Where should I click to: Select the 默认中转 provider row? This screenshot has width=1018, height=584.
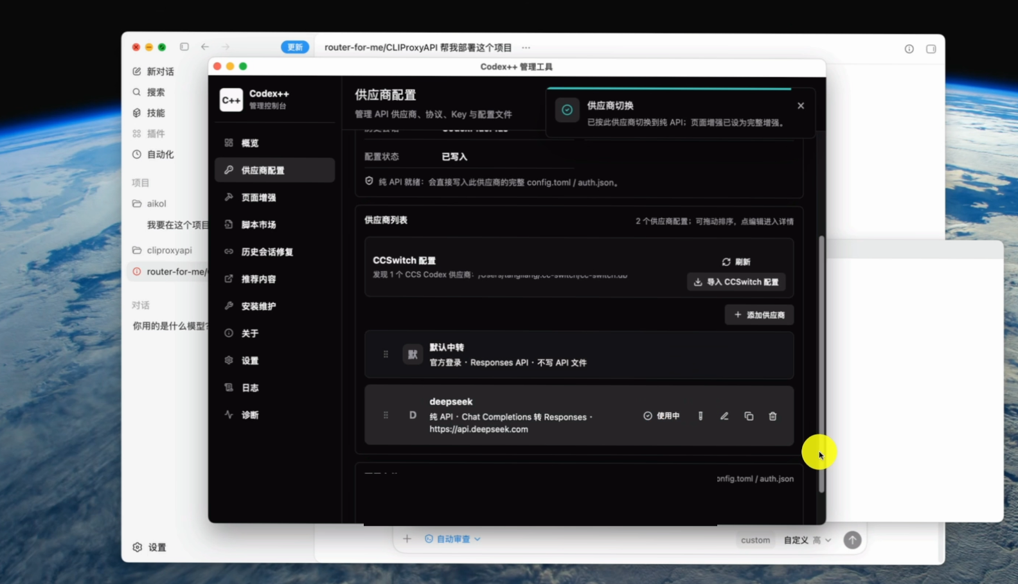tap(579, 355)
